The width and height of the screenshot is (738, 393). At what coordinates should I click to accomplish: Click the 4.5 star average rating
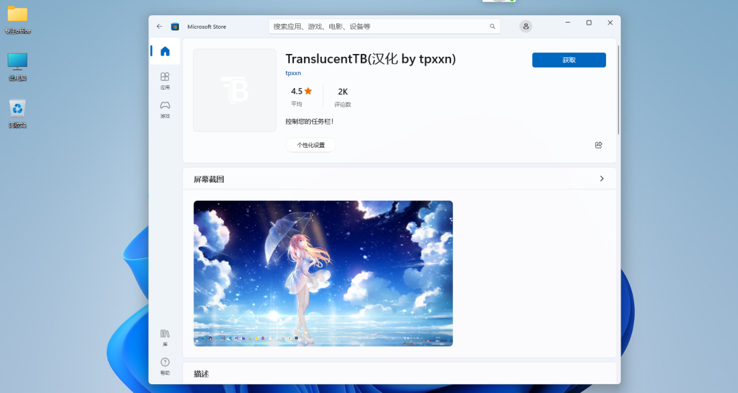[x=301, y=96]
